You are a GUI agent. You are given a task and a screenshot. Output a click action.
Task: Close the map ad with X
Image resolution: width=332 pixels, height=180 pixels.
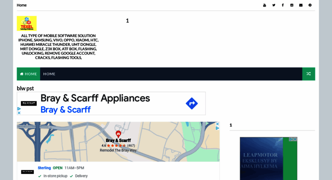point(217,124)
